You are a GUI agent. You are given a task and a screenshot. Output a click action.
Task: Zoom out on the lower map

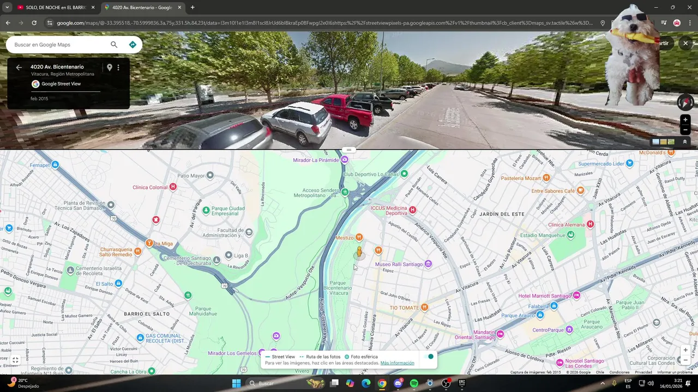685,360
